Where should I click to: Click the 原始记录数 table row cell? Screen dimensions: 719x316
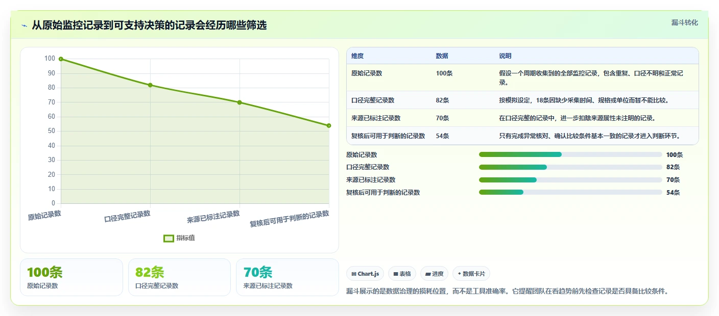[x=367, y=73]
